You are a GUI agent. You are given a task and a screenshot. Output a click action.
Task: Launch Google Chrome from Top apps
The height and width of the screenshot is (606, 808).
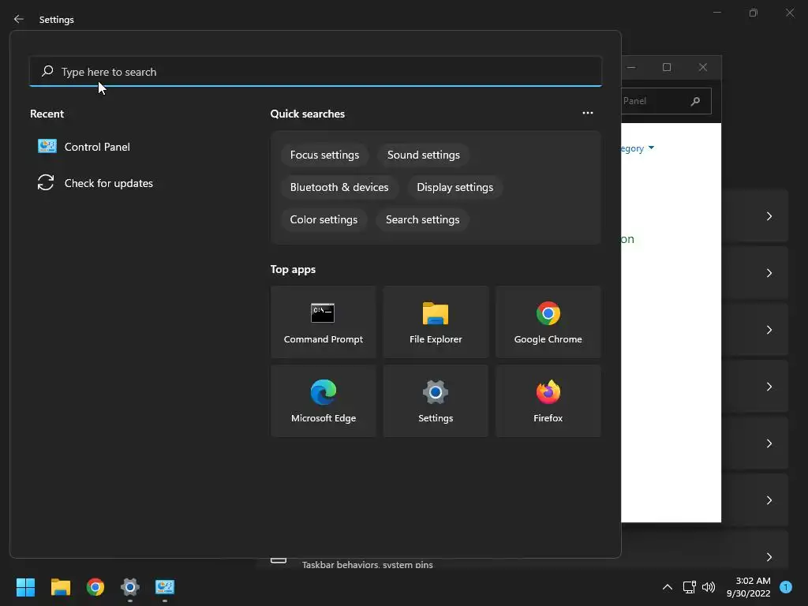(548, 322)
